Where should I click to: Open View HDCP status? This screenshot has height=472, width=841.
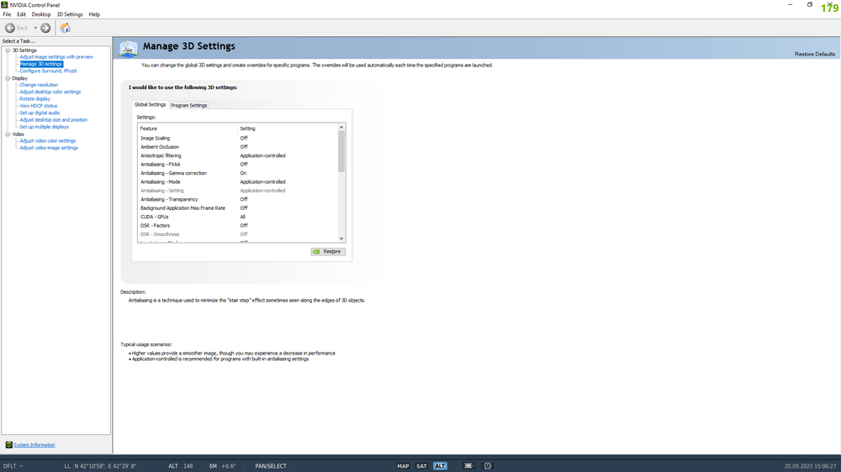tap(38, 106)
